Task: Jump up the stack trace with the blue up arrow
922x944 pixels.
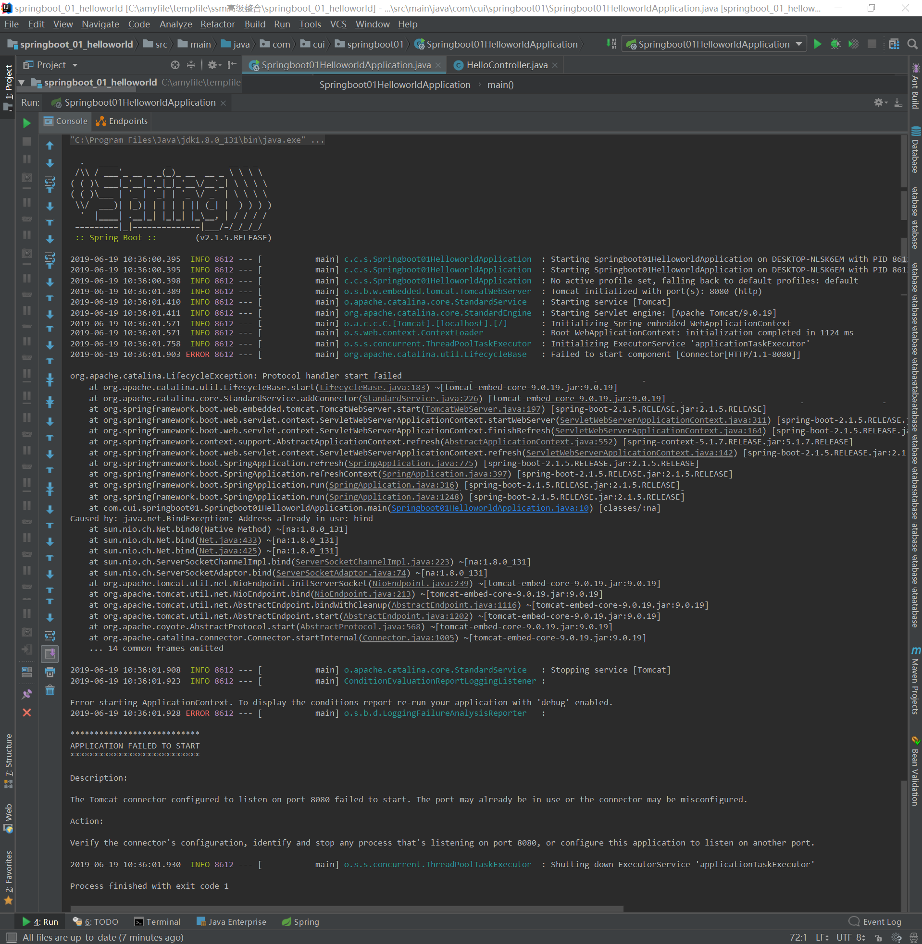Action: coord(50,145)
